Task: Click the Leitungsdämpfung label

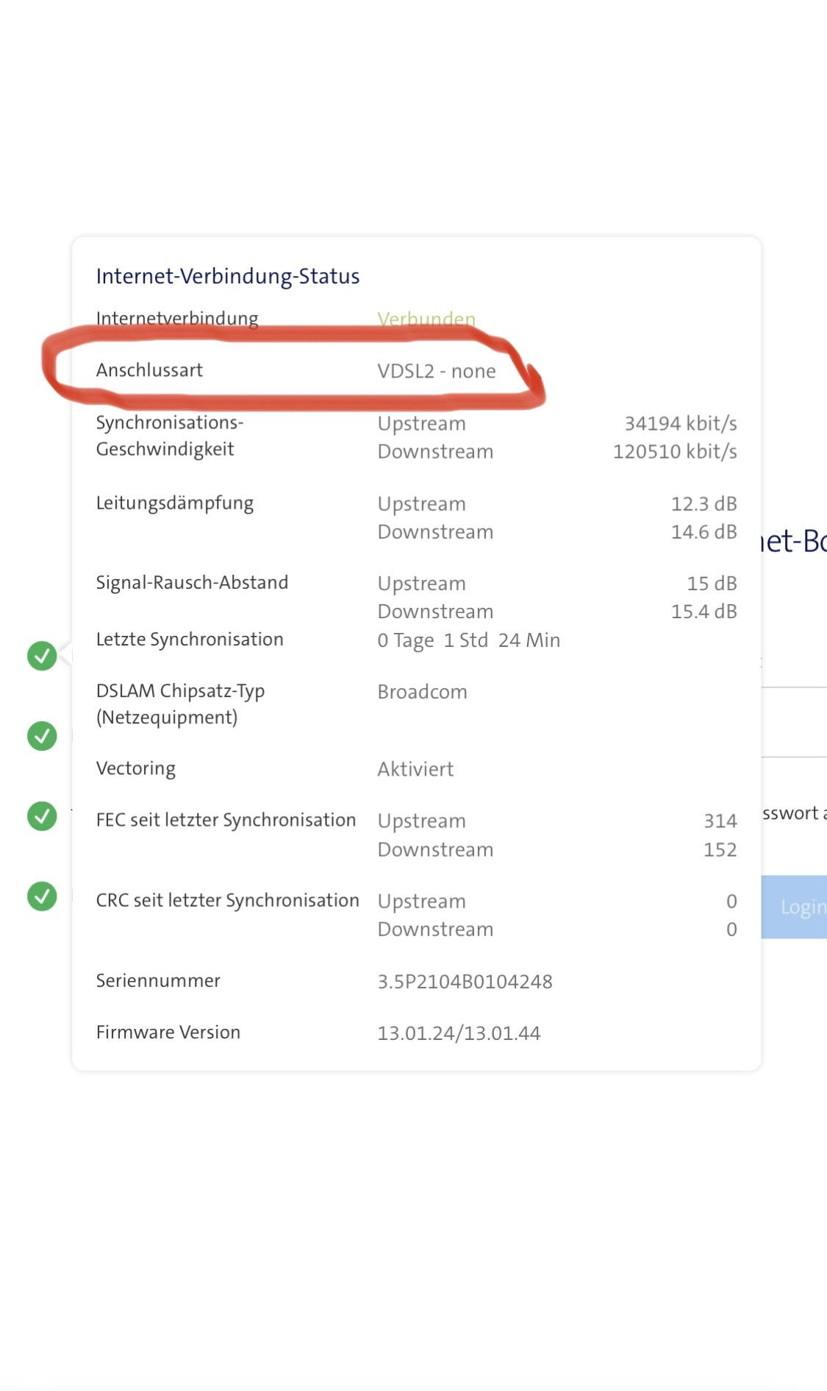Action: pos(175,503)
